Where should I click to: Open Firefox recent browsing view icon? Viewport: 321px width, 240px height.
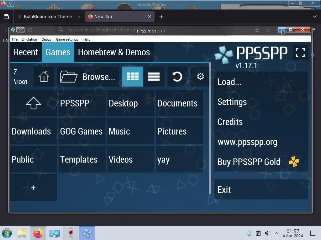(x=6, y=17)
